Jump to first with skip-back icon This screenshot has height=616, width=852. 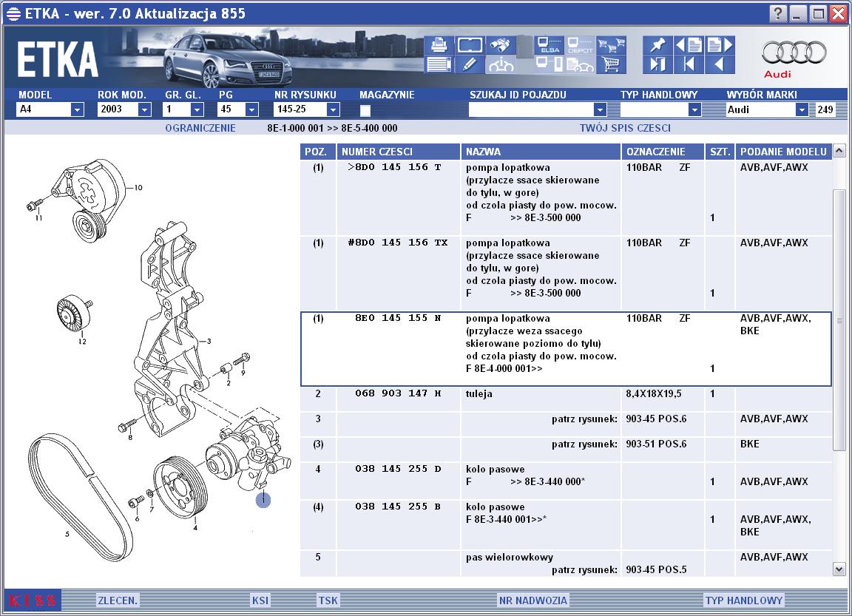(689, 64)
